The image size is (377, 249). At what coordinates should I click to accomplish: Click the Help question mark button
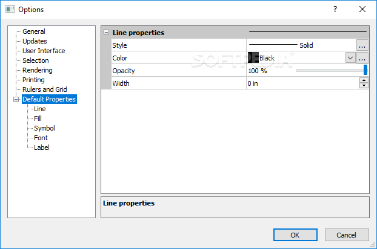335,9
